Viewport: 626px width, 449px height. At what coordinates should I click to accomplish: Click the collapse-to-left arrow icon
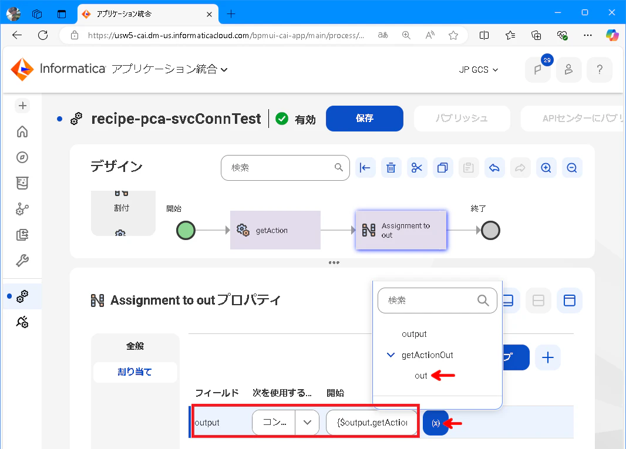coord(365,168)
